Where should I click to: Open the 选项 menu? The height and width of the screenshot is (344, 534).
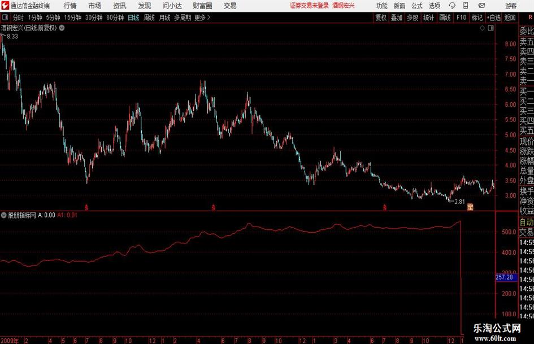point(434,6)
